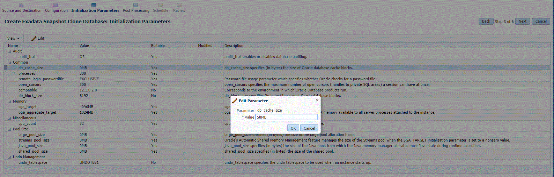Collapse the Undo Management group
The image size is (554, 177).
(x=10, y=157)
